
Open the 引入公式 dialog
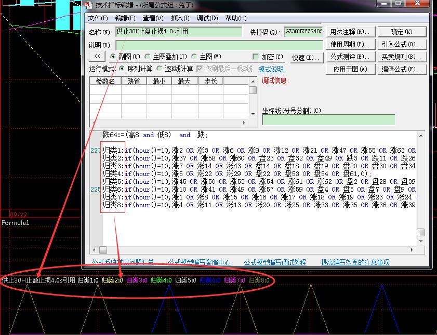[x=402, y=45]
